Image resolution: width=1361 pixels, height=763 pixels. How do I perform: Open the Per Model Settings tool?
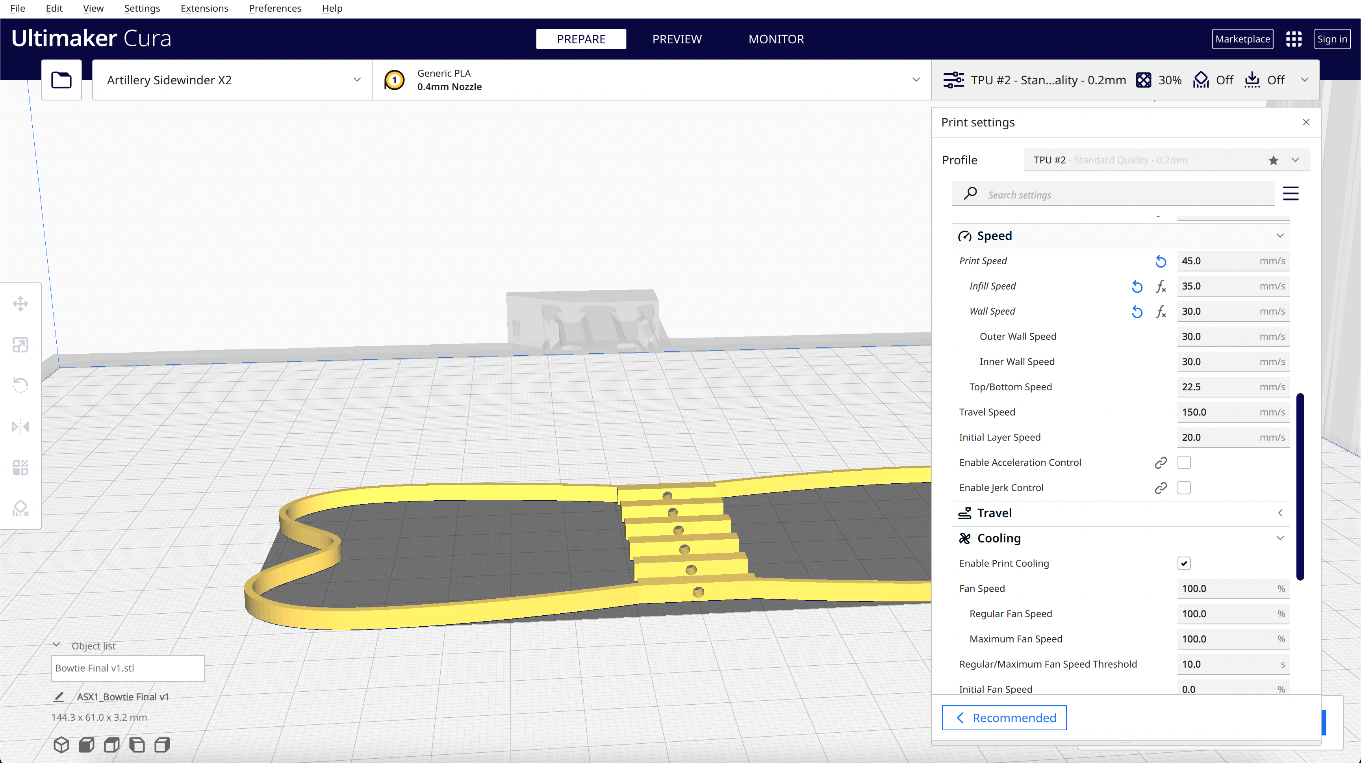(x=20, y=468)
